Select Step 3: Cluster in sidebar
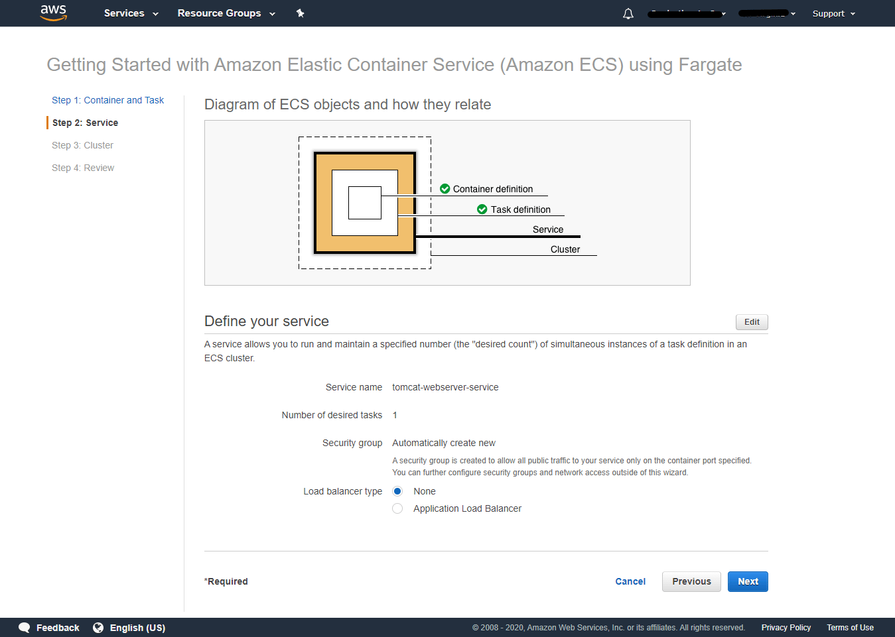The image size is (895, 637). 83,145
